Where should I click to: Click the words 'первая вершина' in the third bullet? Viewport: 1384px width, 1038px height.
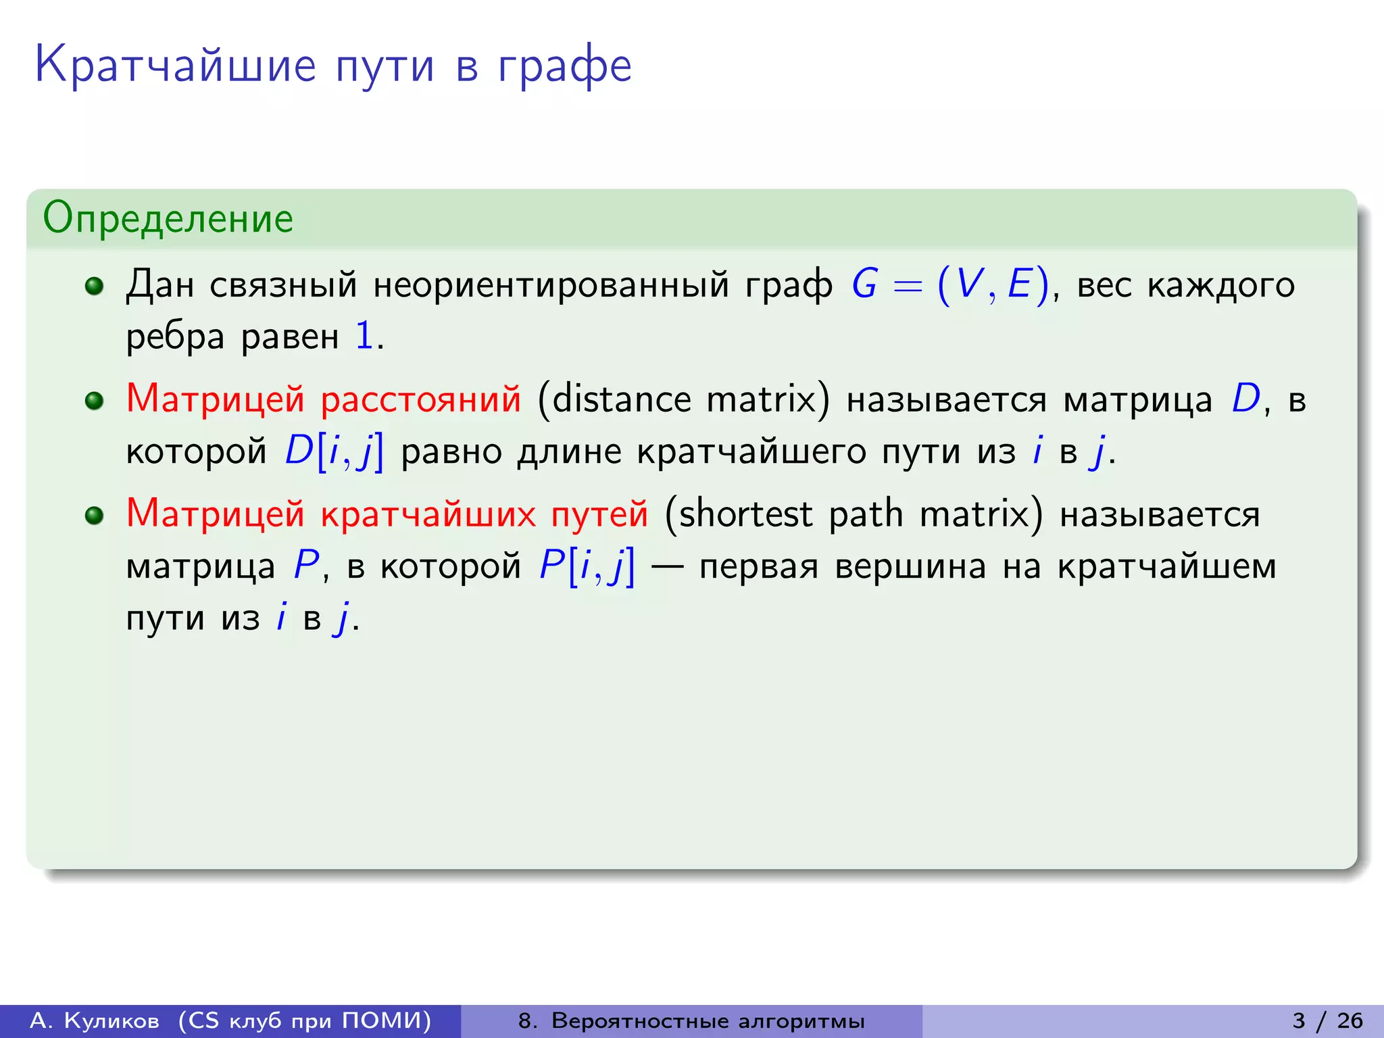842,566
